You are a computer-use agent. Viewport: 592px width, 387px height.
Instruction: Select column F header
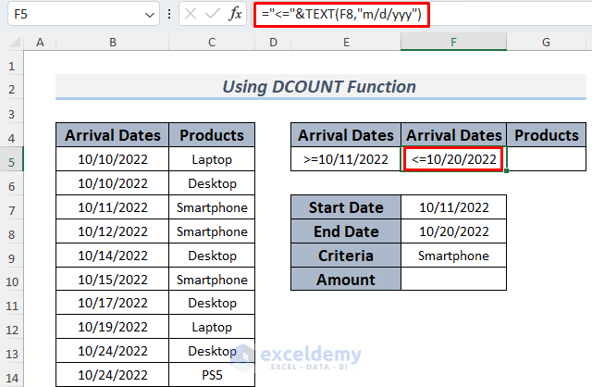(453, 42)
